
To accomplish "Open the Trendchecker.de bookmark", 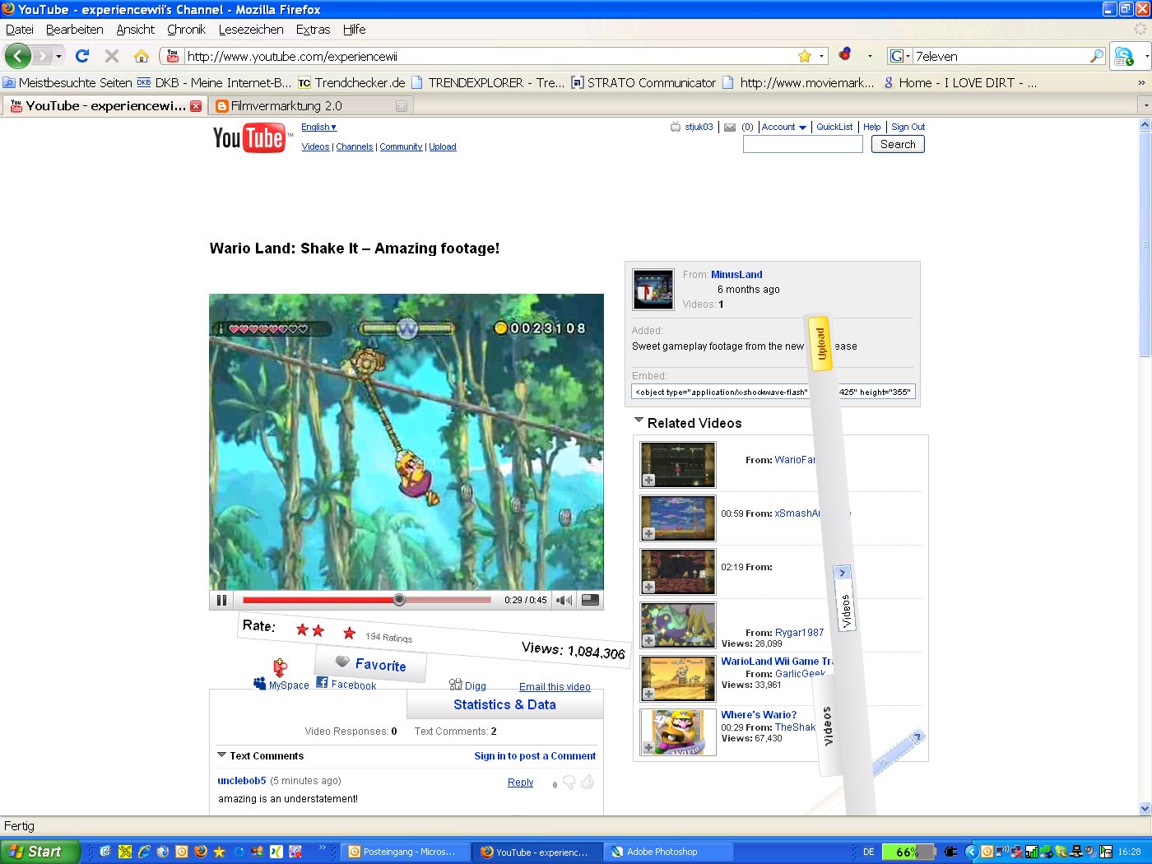I will pos(351,82).
